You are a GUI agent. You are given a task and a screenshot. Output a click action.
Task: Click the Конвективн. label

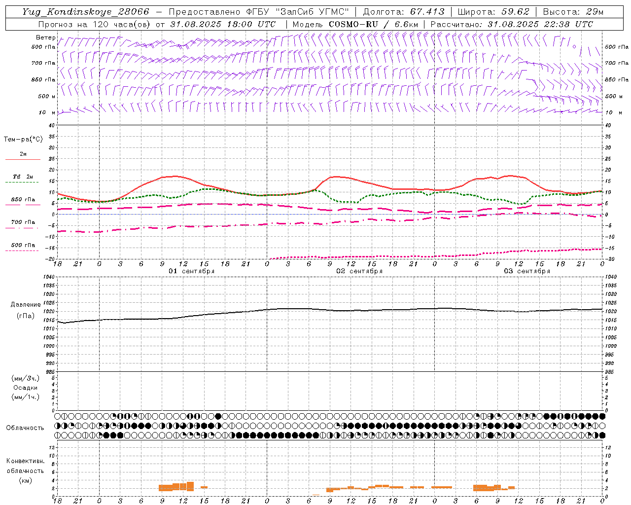click(x=25, y=461)
